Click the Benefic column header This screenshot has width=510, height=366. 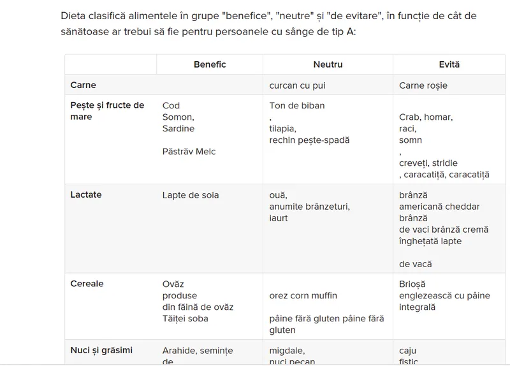[x=210, y=64]
